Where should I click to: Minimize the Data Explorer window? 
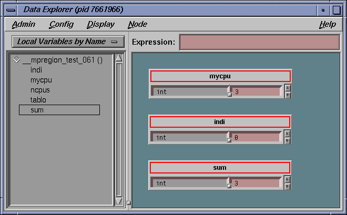323,10
